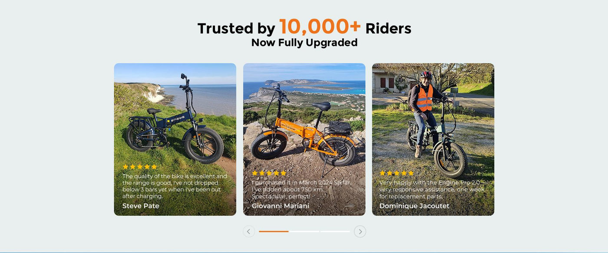This screenshot has height=253, width=608.
Task: Click the previous slide arrow
Action: [x=249, y=231]
